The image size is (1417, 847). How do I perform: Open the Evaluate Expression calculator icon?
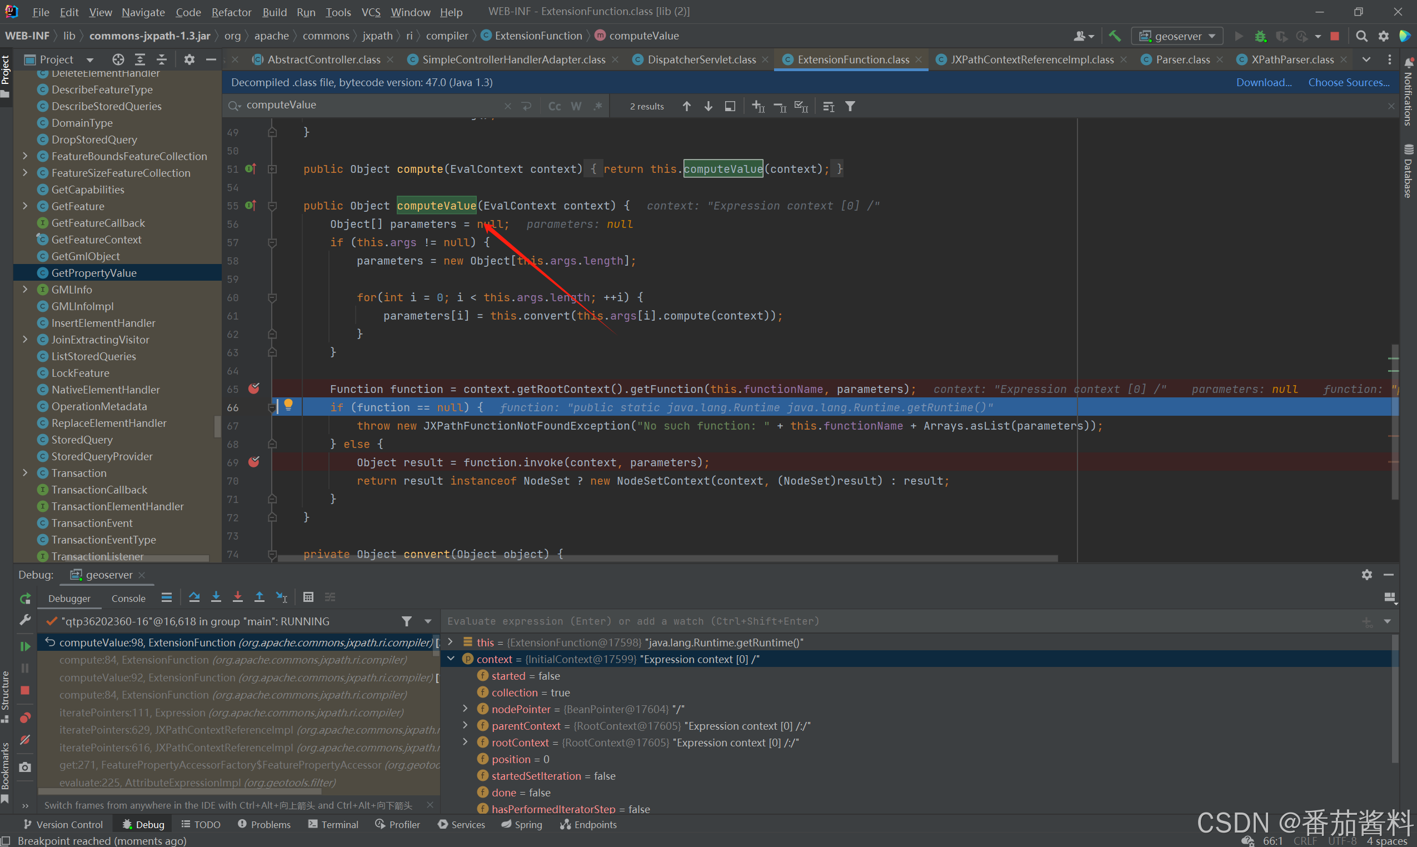click(308, 597)
